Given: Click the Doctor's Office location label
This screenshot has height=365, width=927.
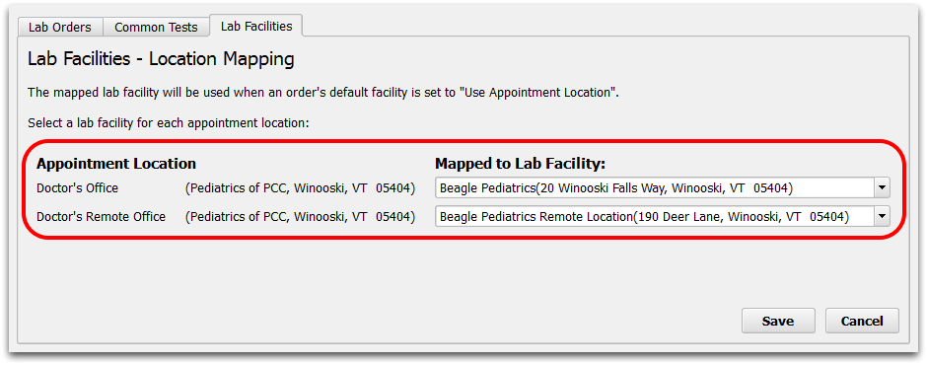Looking at the screenshot, I should [78, 188].
